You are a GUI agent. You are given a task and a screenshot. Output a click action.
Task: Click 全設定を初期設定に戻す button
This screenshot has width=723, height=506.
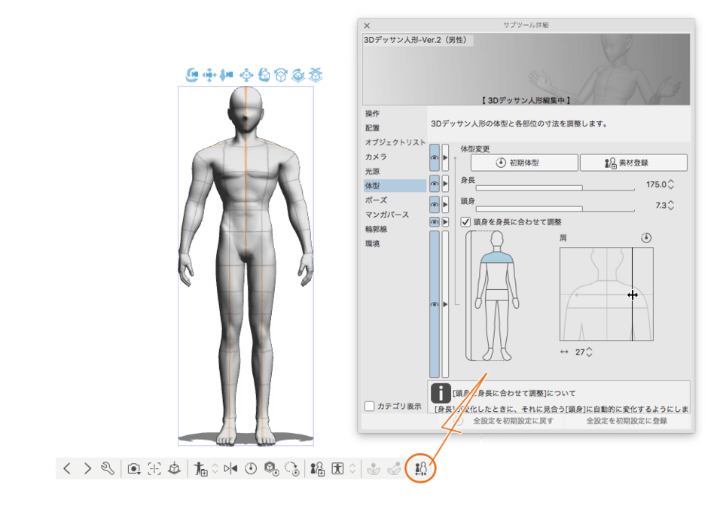[x=513, y=421]
